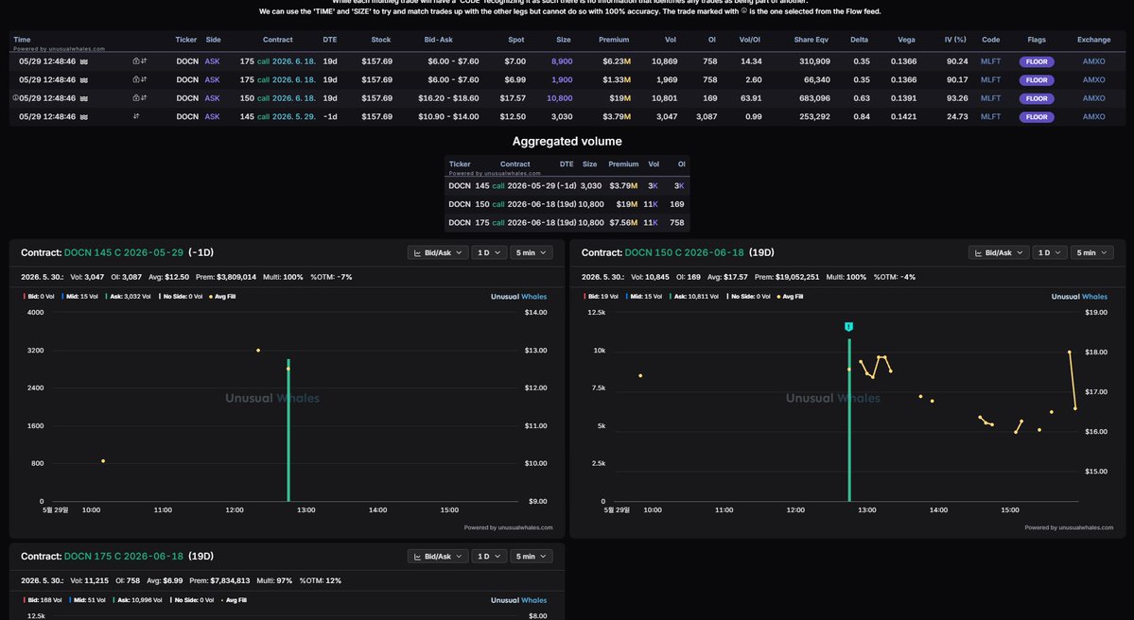Click the MLFT code in the 150 call row
The width and height of the screenshot is (1134, 620).
(x=990, y=98)
